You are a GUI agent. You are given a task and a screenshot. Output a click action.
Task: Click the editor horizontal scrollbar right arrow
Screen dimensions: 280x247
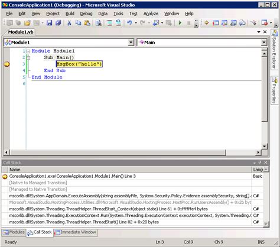point(258,152)
